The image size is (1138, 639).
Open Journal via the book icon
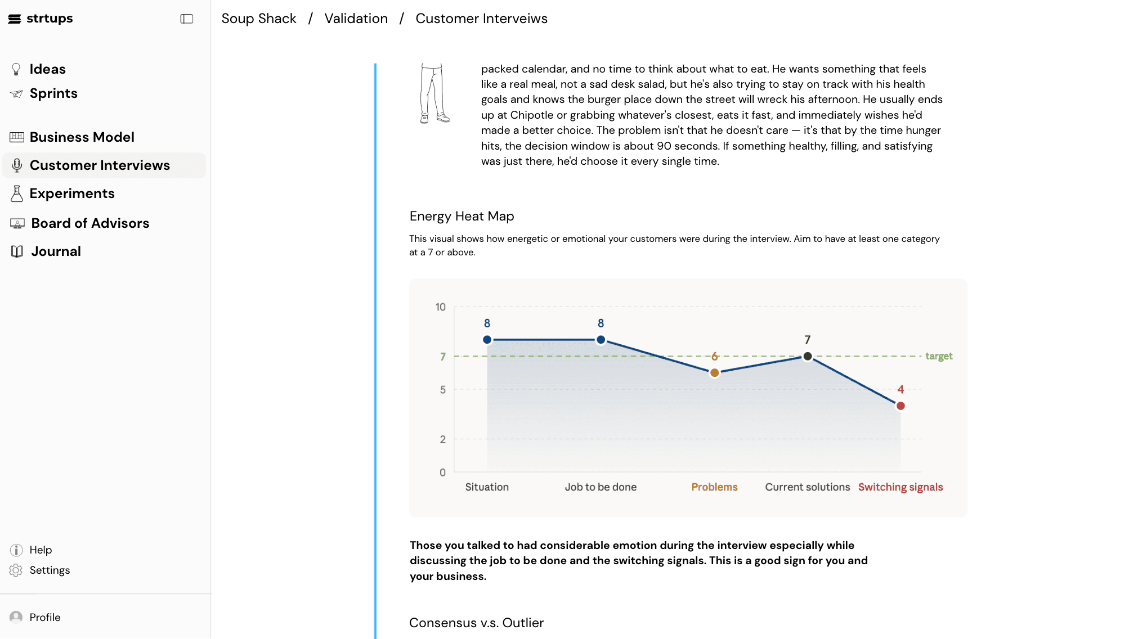[x=17, y=251]
